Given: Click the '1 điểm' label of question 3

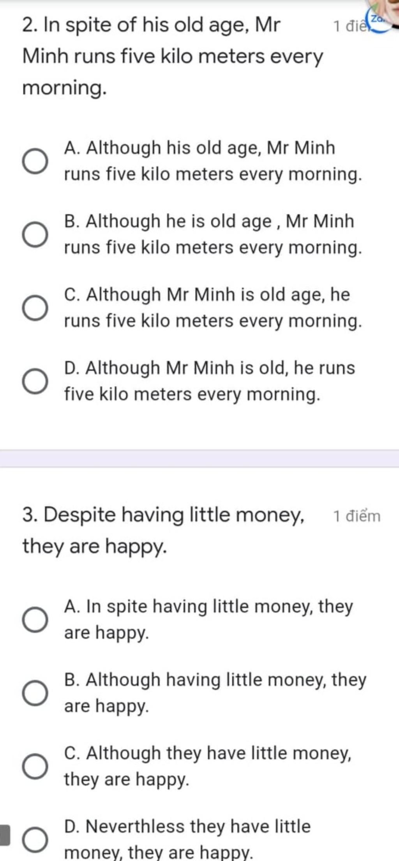Looking at the screenshot, I should click(357, 516).
